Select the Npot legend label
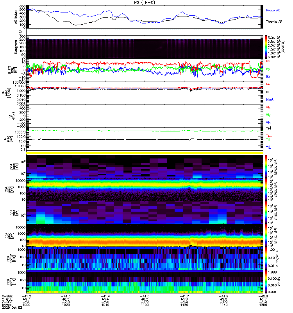 point(270,100)
